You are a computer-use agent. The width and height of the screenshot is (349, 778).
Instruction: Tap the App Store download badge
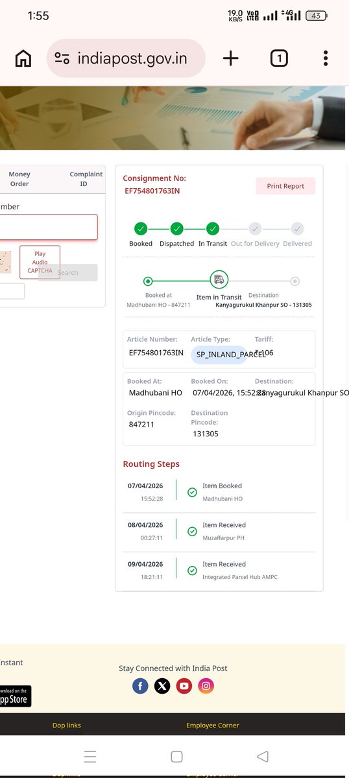16,696
